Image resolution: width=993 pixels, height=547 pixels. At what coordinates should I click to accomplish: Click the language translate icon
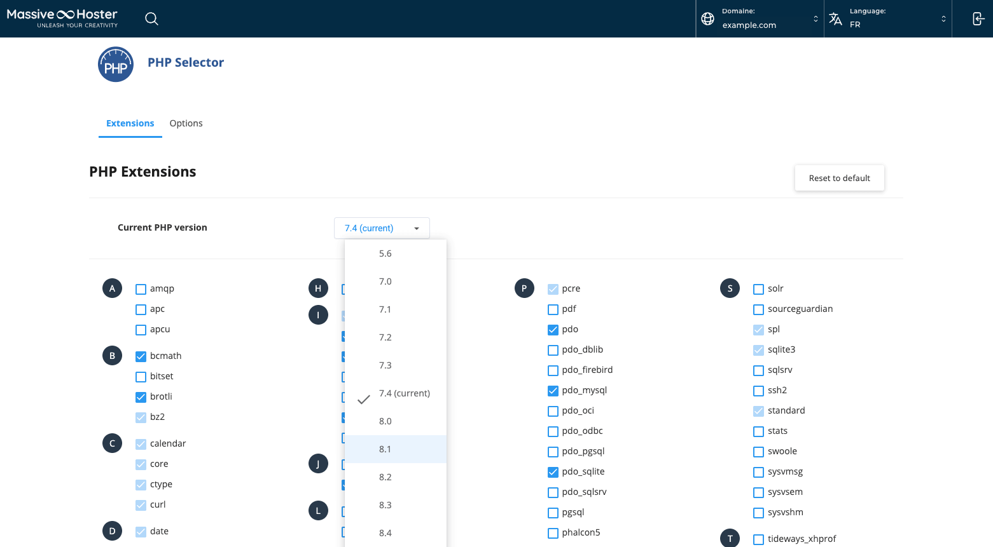[x=835, y=19]
